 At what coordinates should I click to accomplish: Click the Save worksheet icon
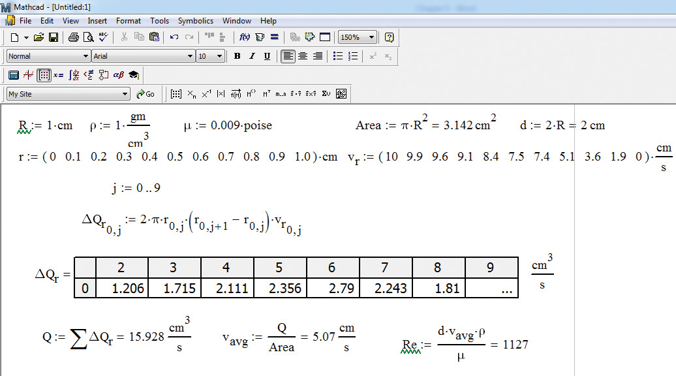pos(54,37)
